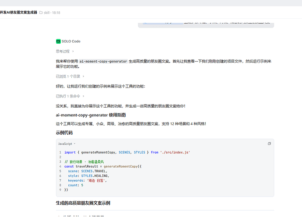Image resolution: width=302 pixels, height=217 pixels.
Task: Click the scene: SCENES.TRAVEL line
Action: (88, 171)
